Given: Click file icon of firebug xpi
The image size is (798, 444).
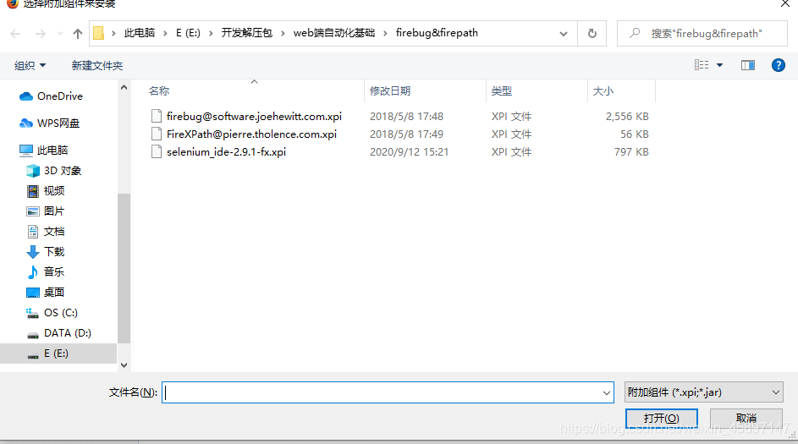Looking at the screenshot, I should point(157,116).
